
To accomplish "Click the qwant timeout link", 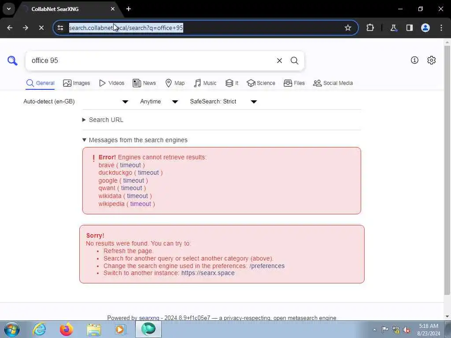I will 131,188.
